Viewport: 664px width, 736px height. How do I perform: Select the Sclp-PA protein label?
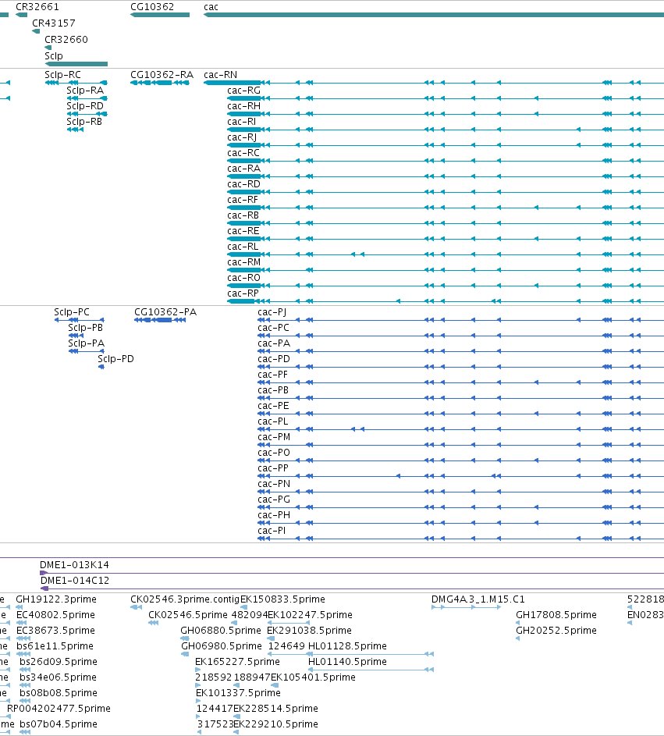pos(86,343)
